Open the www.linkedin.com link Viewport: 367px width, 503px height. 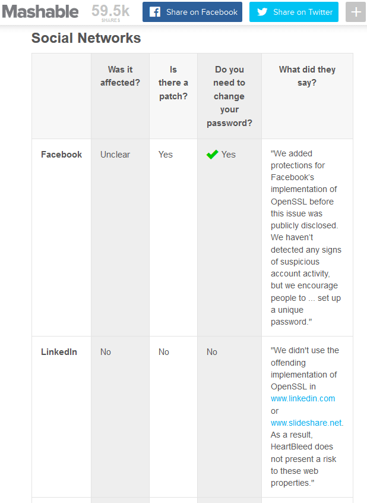coord(303,398)
